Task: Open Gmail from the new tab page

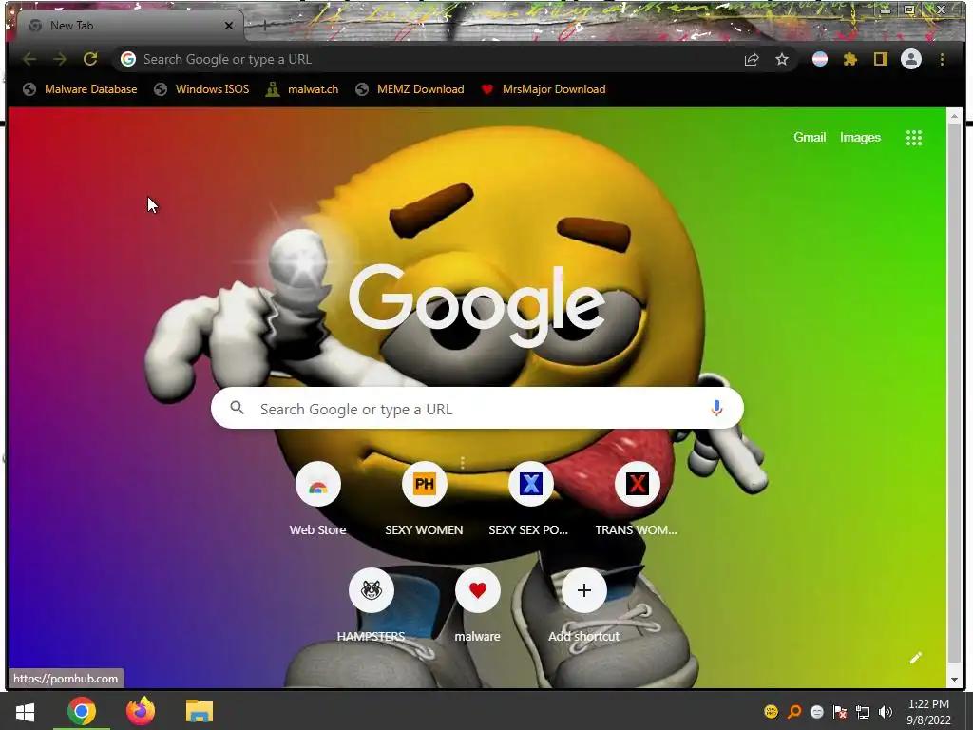Action: click(810, 137)
